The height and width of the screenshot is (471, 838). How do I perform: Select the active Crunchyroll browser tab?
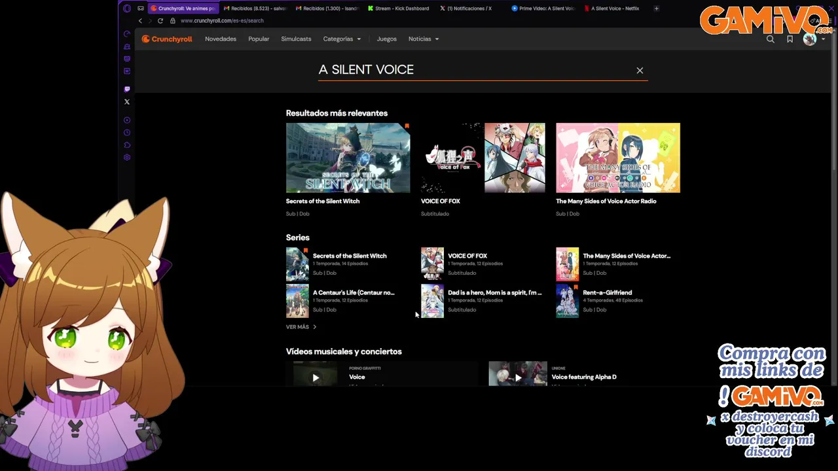coord(183,9)
